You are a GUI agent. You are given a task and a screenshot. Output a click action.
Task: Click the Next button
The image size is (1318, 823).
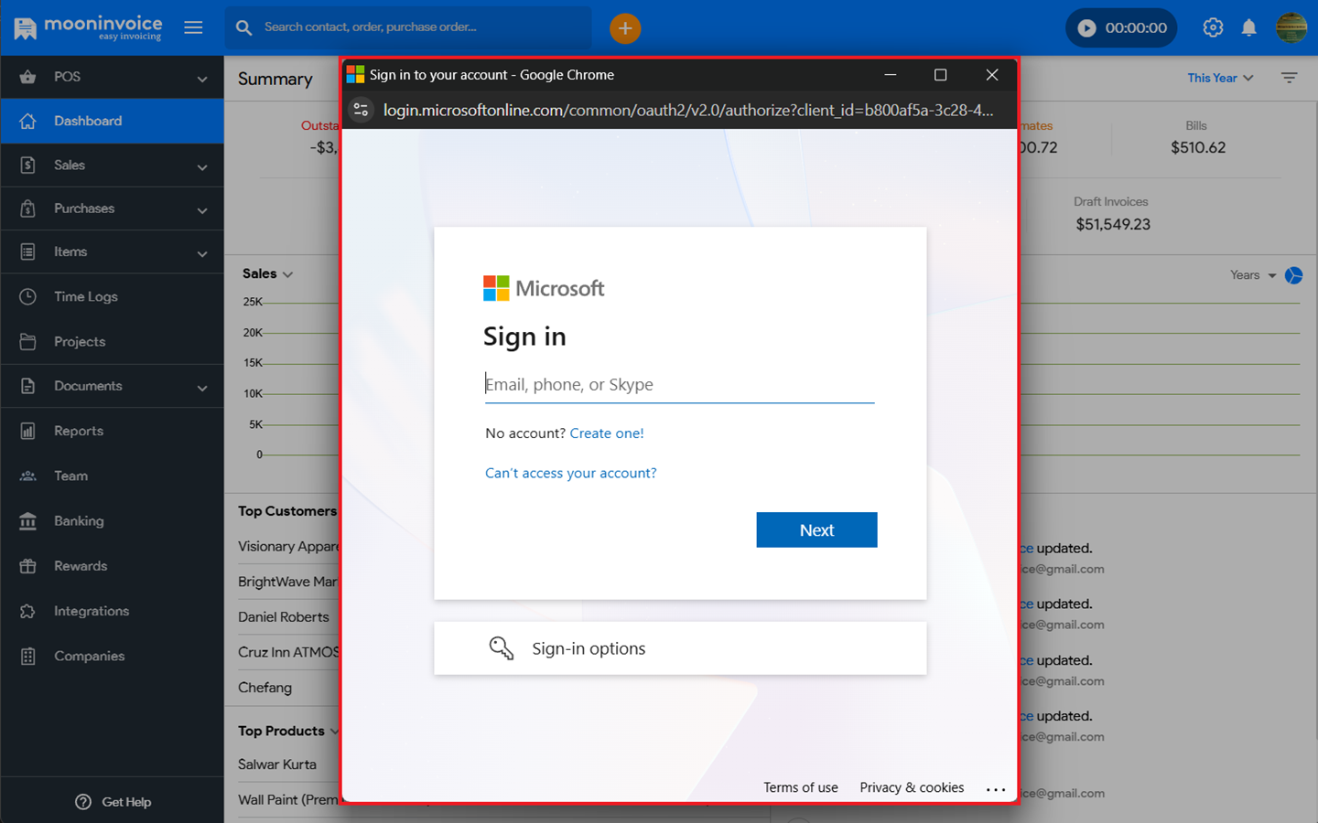[x=816, y=530]
